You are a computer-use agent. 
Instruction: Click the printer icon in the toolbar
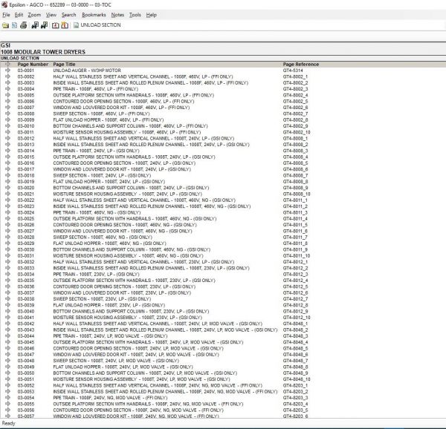point(23,25)
